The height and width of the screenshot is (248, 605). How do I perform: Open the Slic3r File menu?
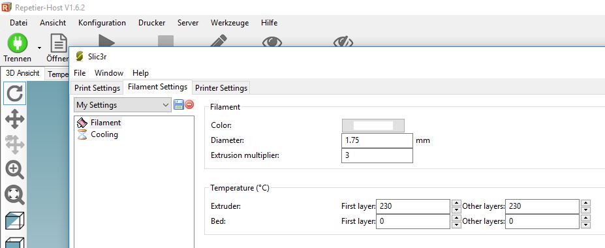point(80,73)
